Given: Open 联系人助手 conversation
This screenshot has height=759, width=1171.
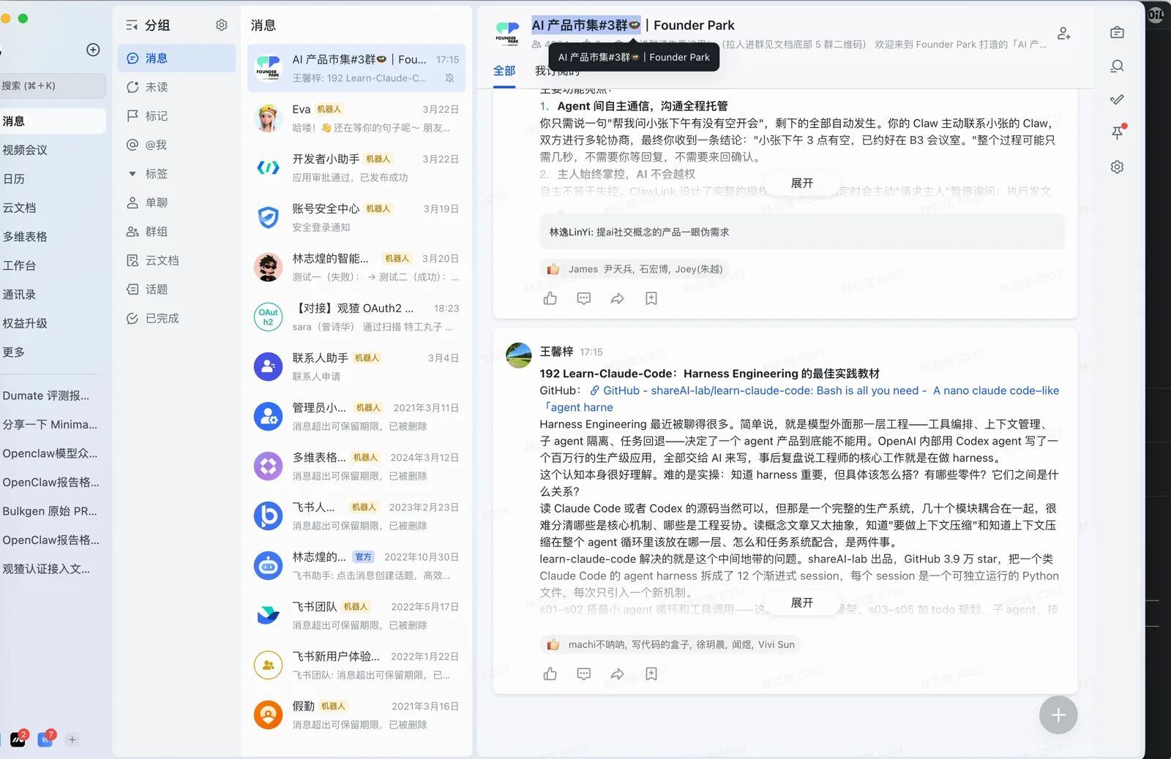Looking at the screenshot, I should point(356,366).
